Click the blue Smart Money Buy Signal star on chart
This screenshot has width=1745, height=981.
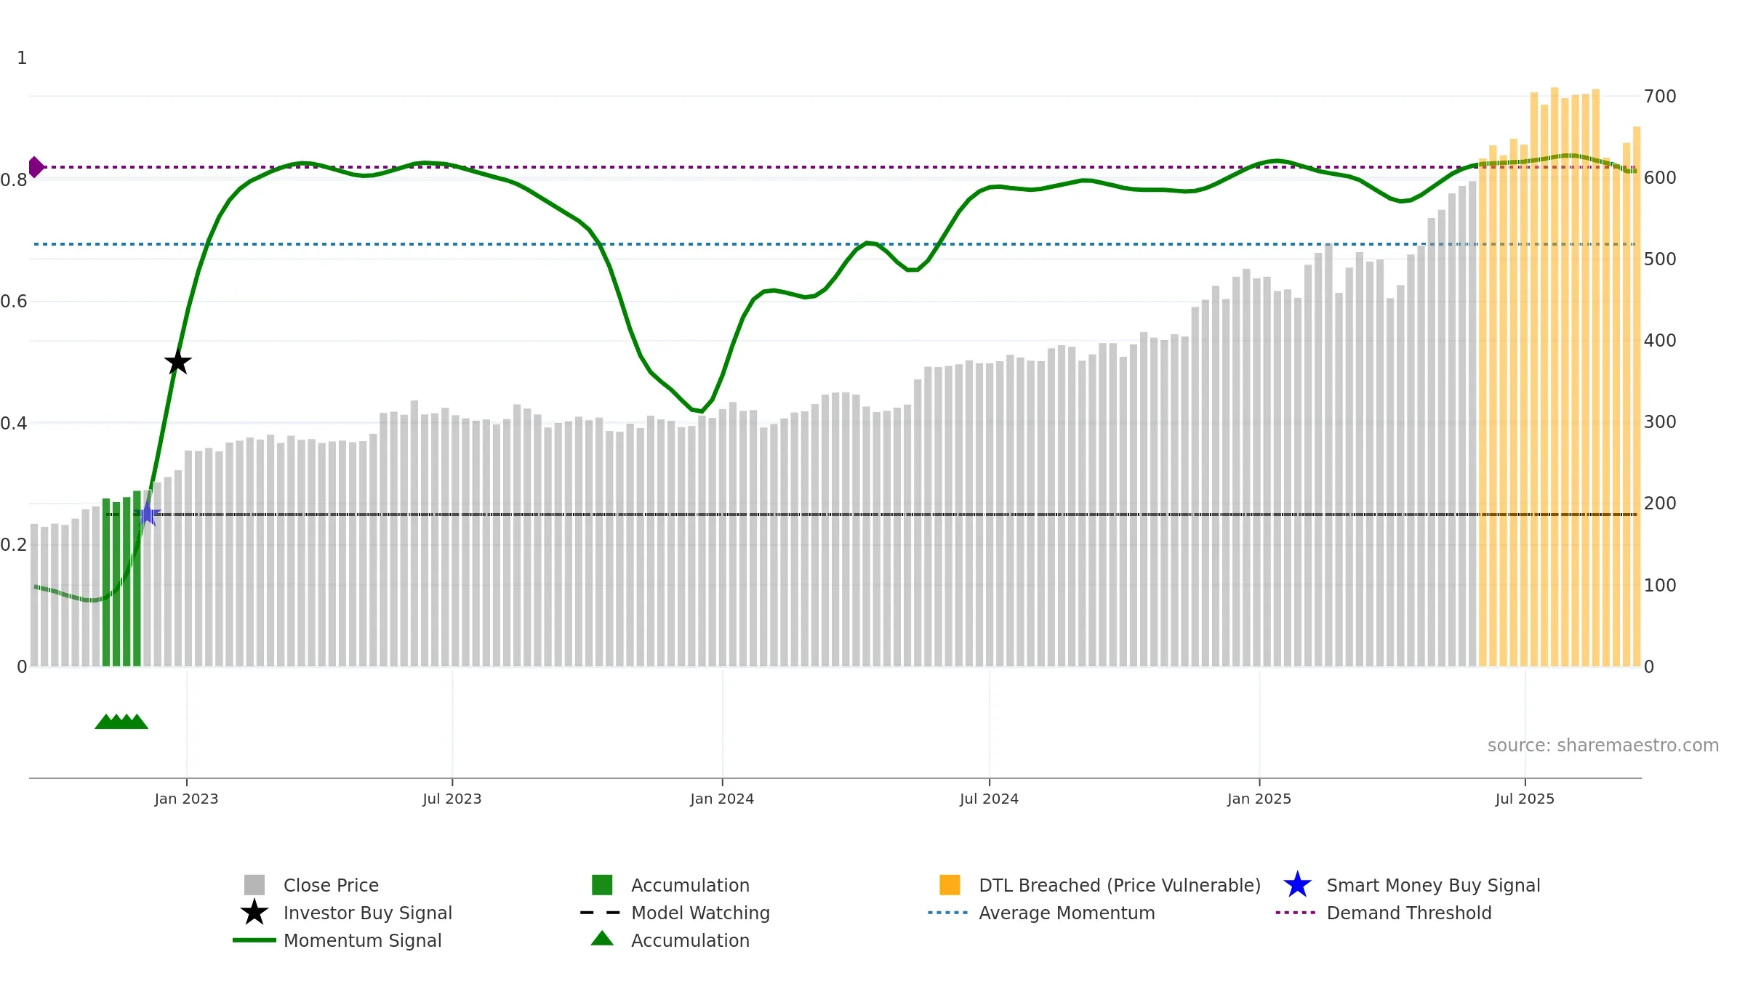point(148,514)
